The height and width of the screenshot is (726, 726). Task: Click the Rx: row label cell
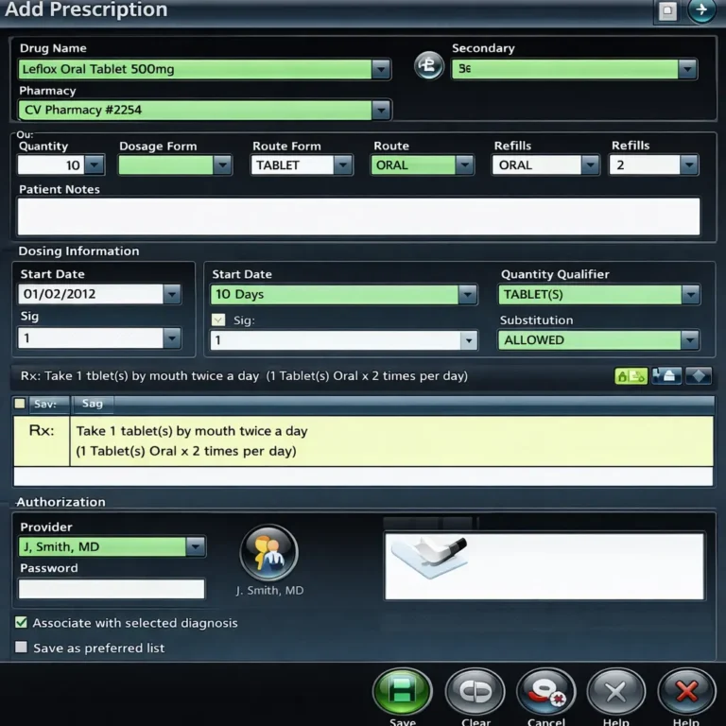click(42, 441)
